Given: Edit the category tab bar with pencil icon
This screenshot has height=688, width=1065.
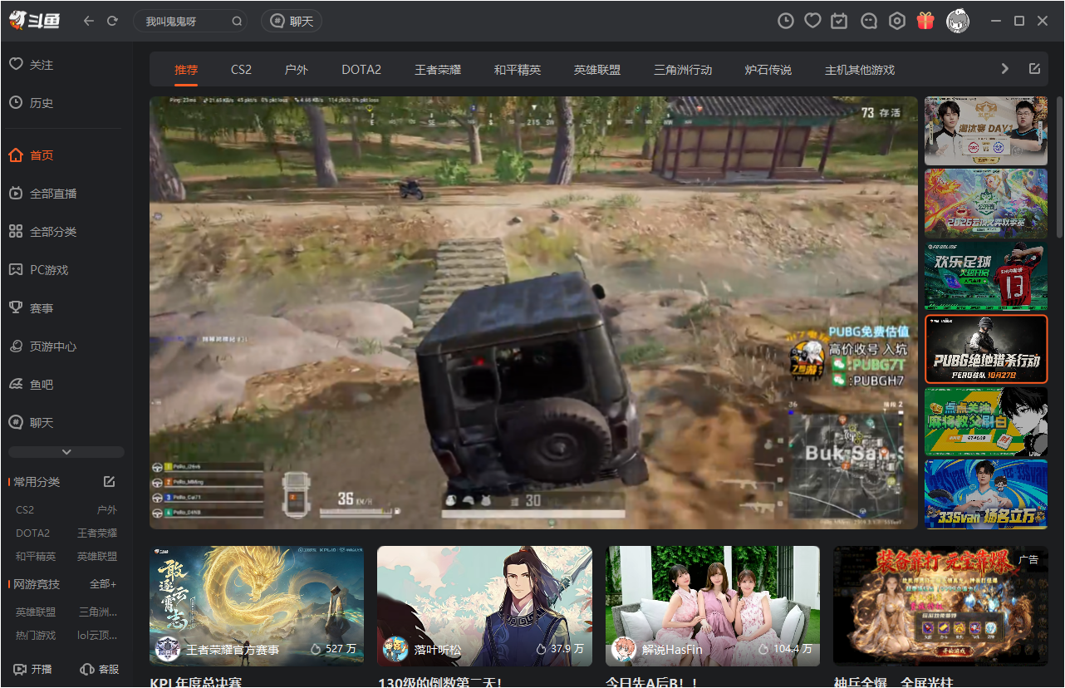Looking at the screenshot, I should click(1034, 69).
